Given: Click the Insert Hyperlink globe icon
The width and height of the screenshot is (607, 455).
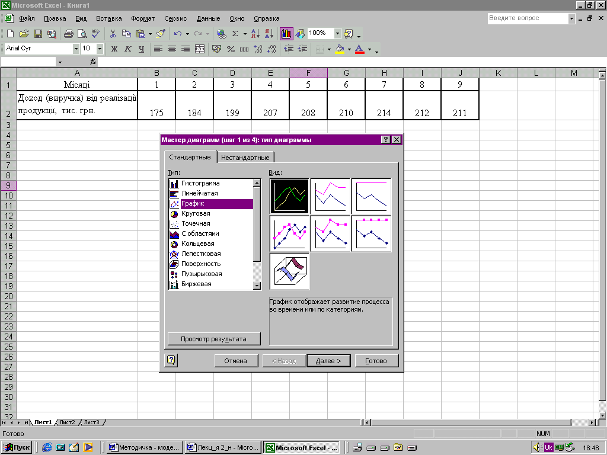Looking at the screenshot, I should click(222, 34).
